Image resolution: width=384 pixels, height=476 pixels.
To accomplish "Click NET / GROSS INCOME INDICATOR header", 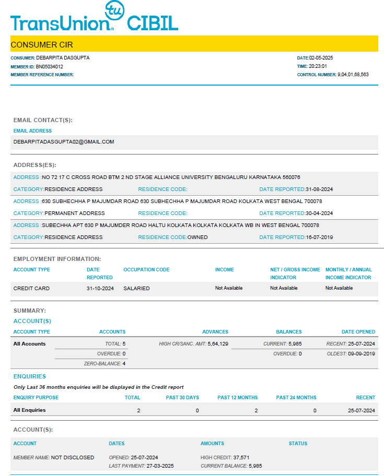I will (x=295, y=273).
